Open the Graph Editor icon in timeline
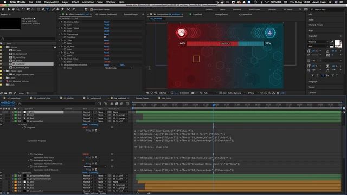 [127, 103]
